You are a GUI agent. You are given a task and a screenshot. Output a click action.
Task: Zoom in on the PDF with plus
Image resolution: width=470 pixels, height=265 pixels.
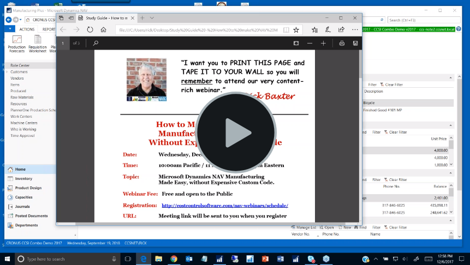pyautogui.click(x=323, y=43)
